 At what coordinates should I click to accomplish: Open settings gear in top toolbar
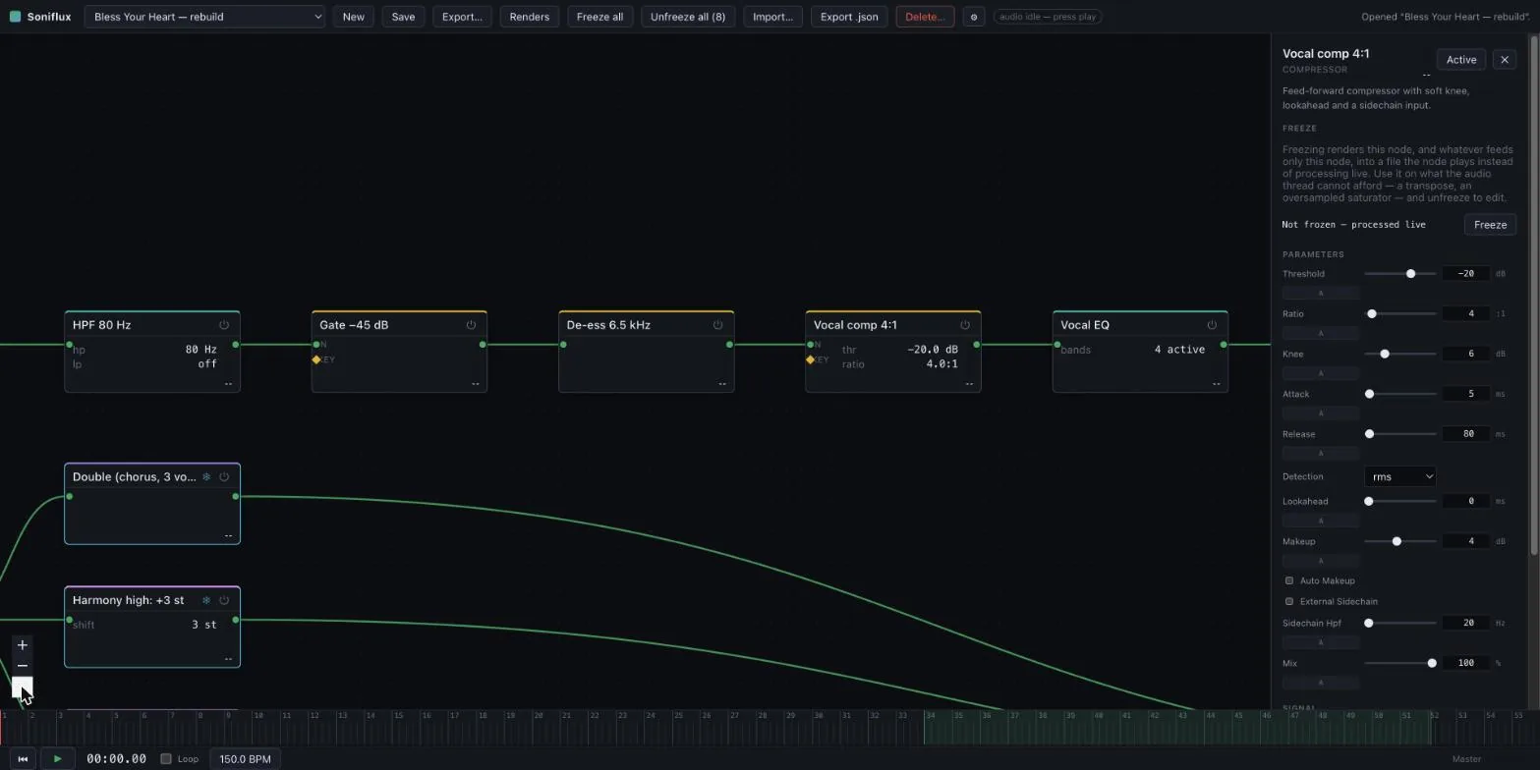pos(974,17)
